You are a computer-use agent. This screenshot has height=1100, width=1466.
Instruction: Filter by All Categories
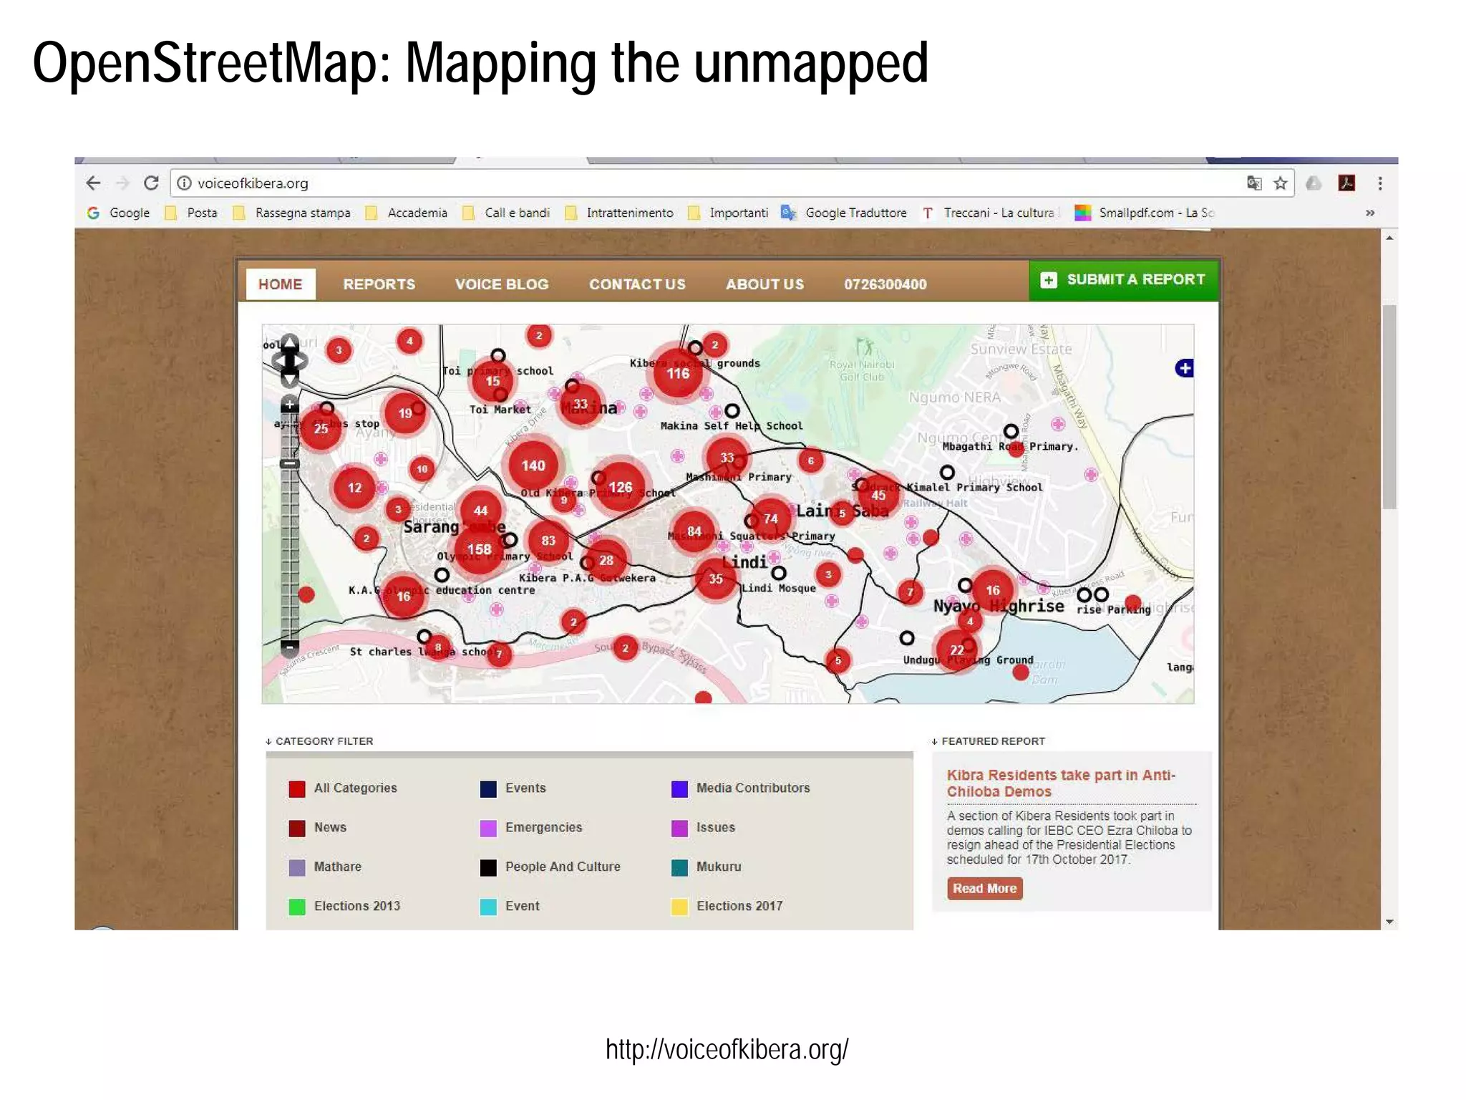(343, 788)
